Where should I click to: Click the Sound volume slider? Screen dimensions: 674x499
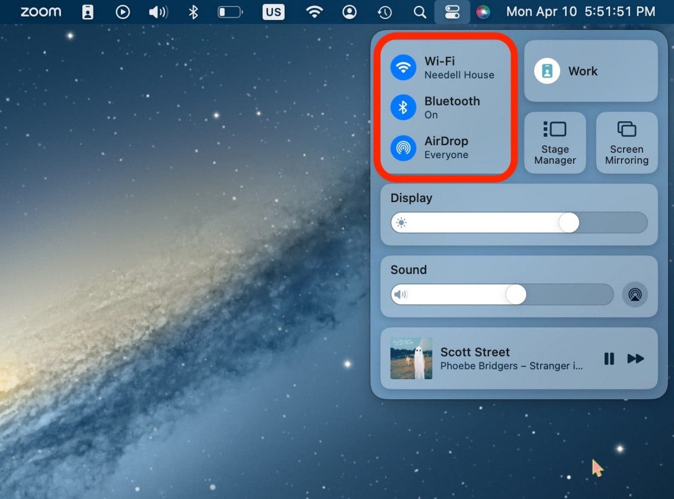pos(502,295)
